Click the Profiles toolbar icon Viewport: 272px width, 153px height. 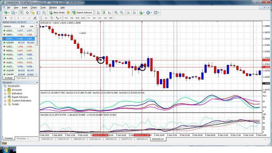point(13,12)
